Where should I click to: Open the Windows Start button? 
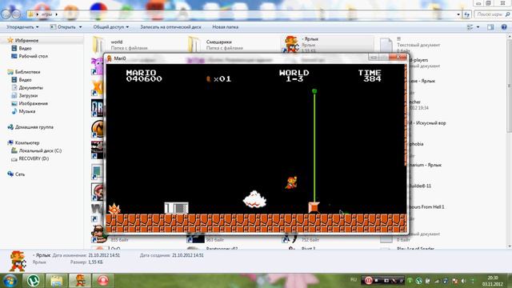pos(10,281)
